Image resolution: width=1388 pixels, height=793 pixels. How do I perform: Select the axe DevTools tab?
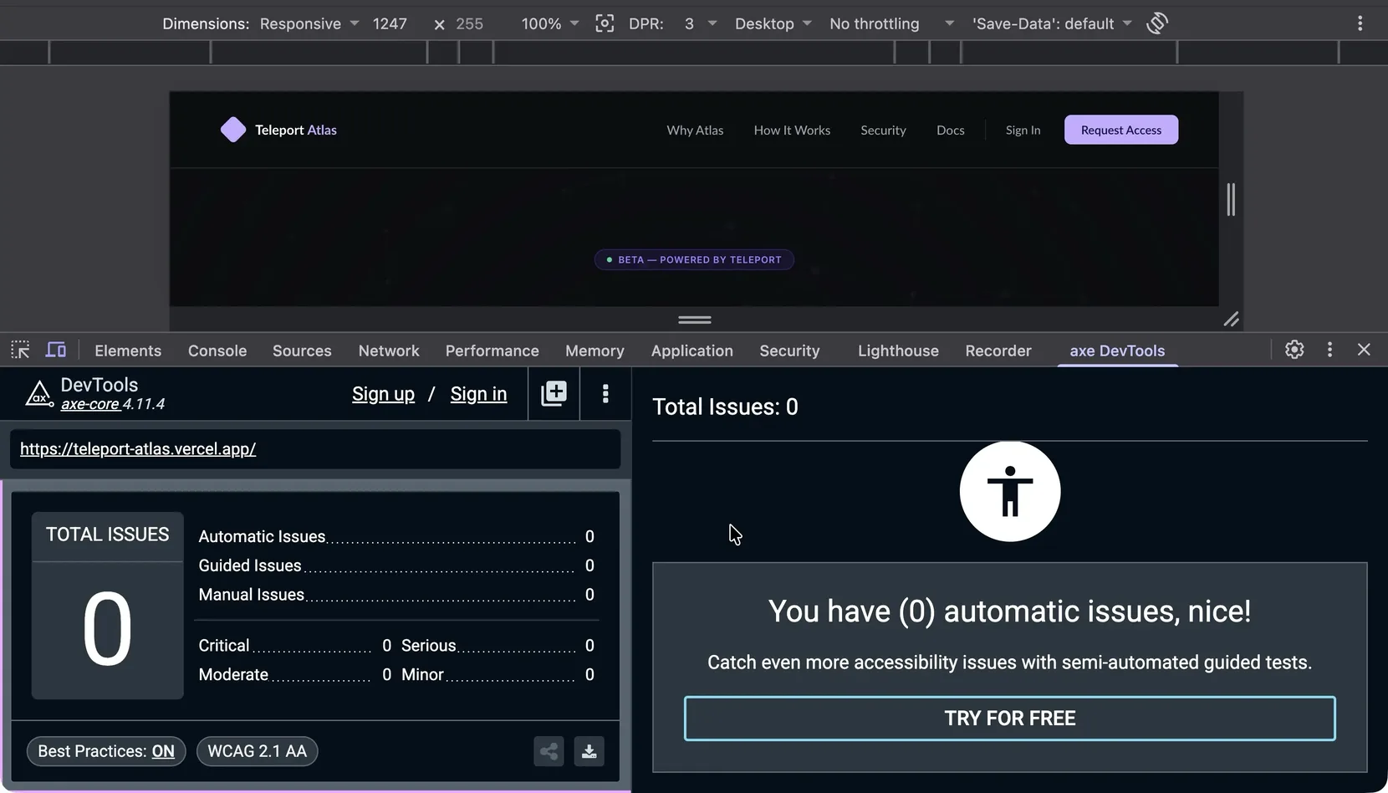coord(1117,350)
